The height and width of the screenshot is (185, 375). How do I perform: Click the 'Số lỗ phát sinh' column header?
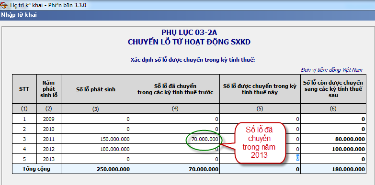[x=96, y=89]
